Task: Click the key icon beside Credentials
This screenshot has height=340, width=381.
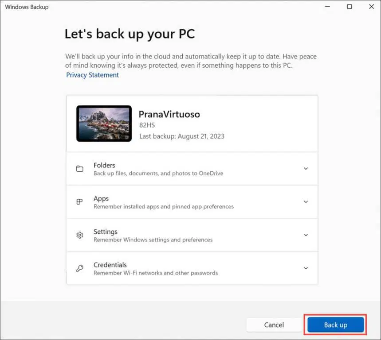Action: 80,268
